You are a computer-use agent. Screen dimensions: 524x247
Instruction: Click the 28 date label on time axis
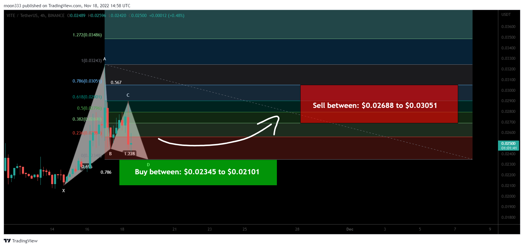pos(297,229)
